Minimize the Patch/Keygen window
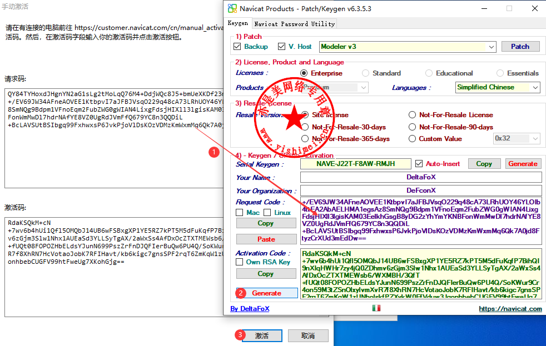Image resolution: width=546 pixels, height=346 pixels. [484, 8]
